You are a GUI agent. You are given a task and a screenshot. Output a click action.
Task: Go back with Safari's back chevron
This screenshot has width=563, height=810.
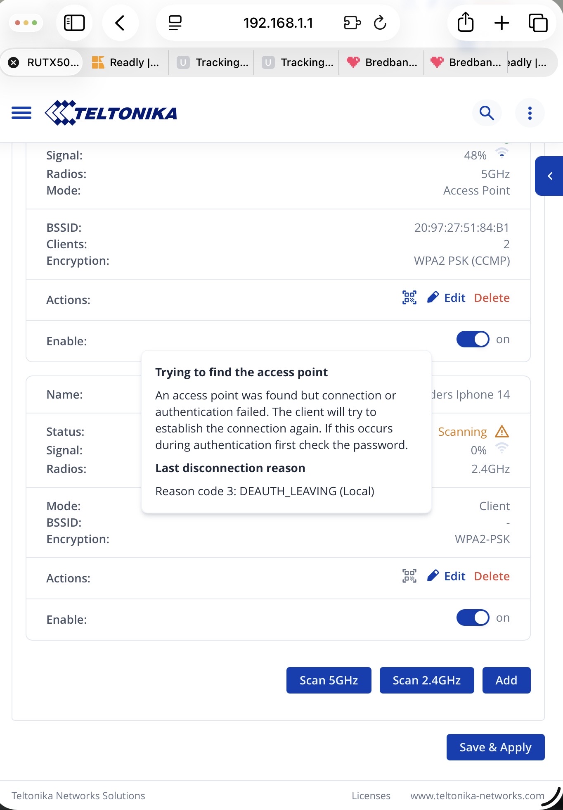(120, 23)
